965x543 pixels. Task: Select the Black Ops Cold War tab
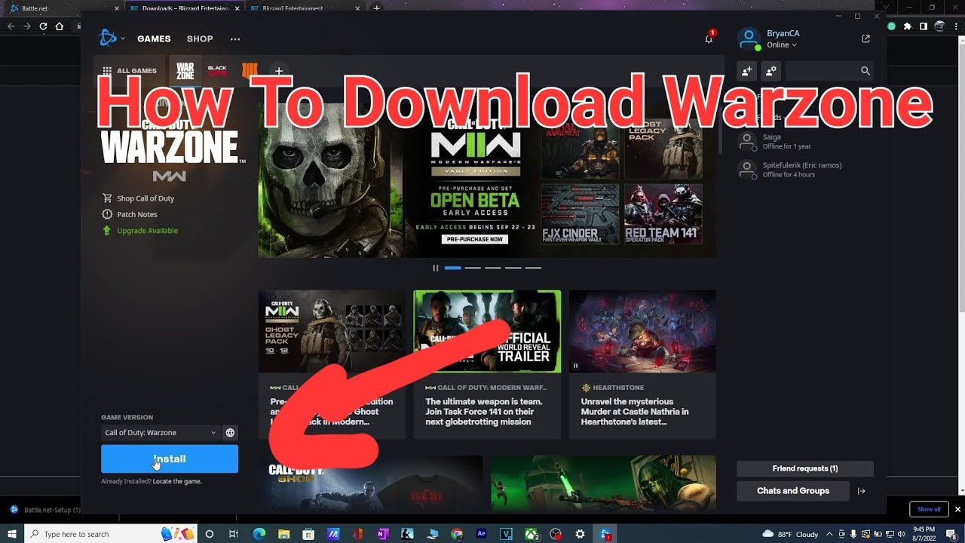[217, 71]
